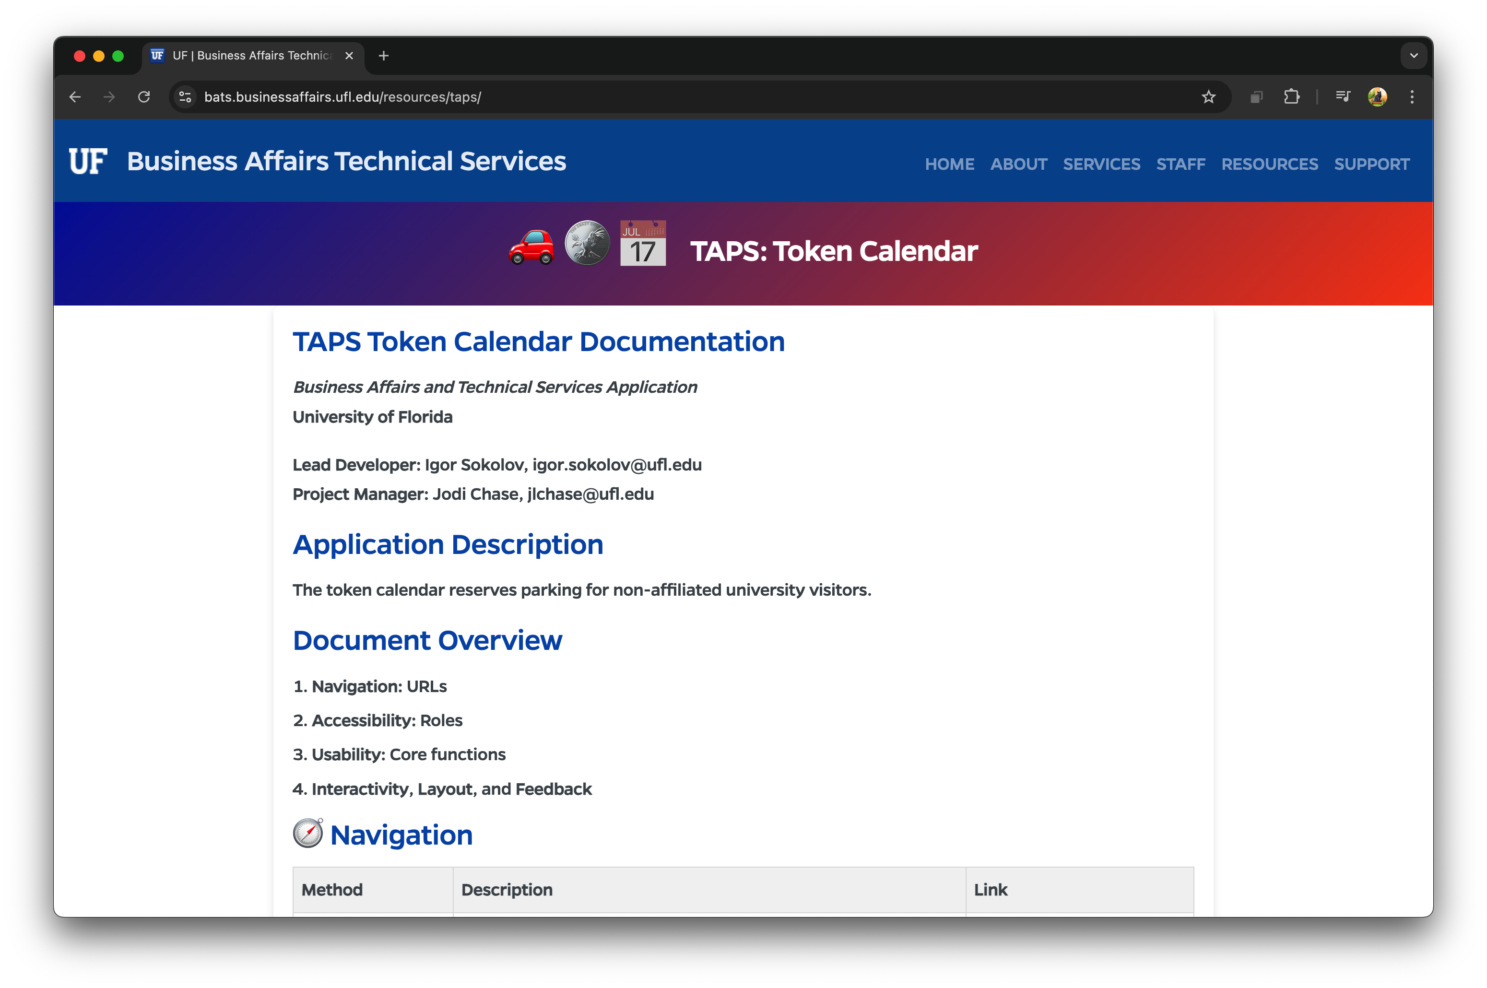Click the green fullscreen window button

click(118, 56)
